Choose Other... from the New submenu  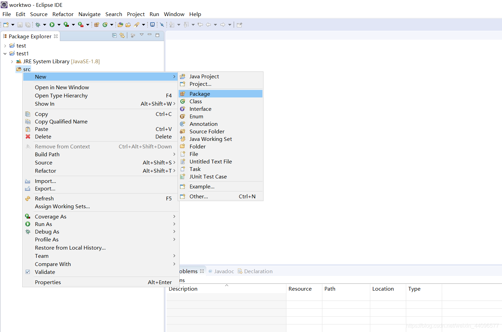[x=221, y=197]
